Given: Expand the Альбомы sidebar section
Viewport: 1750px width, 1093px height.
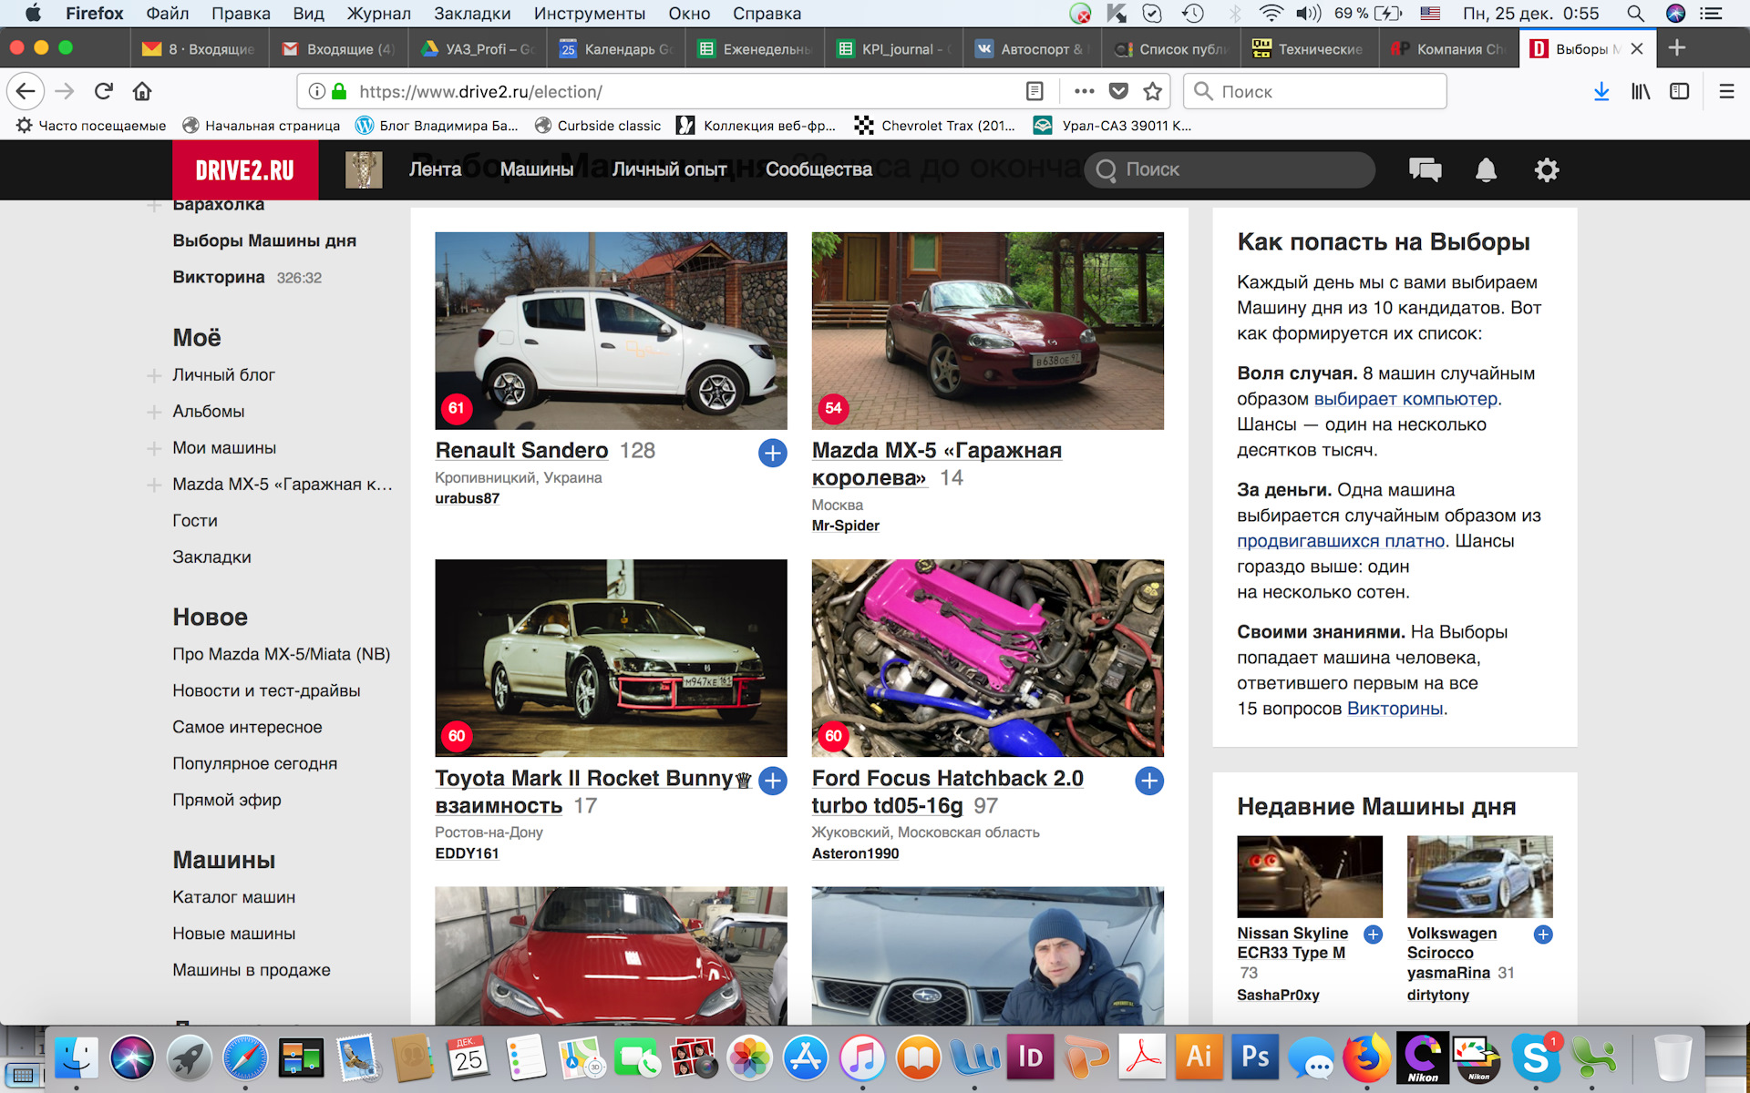Looking at the screenshot, I should (154, 412).
